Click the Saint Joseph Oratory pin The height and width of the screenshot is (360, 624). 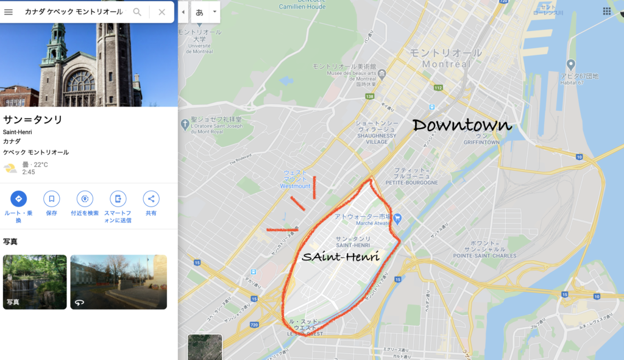click(185, 124)
